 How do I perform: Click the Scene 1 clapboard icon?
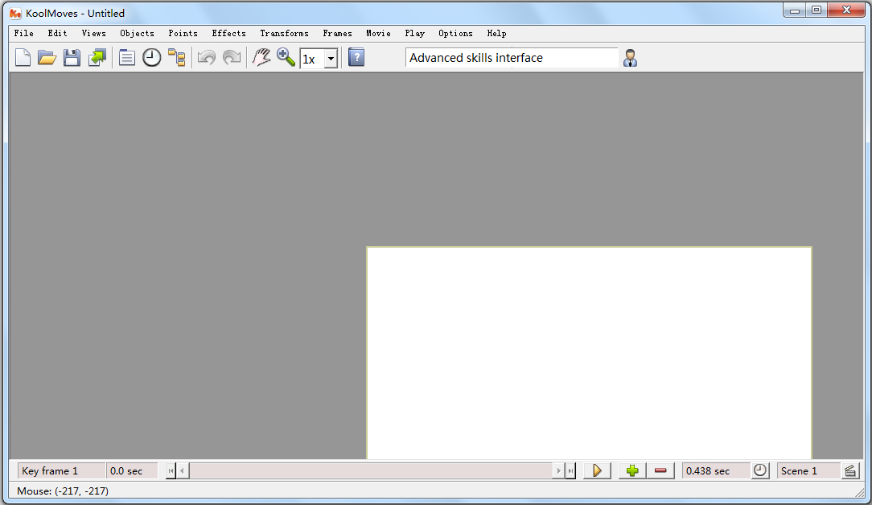849,471
